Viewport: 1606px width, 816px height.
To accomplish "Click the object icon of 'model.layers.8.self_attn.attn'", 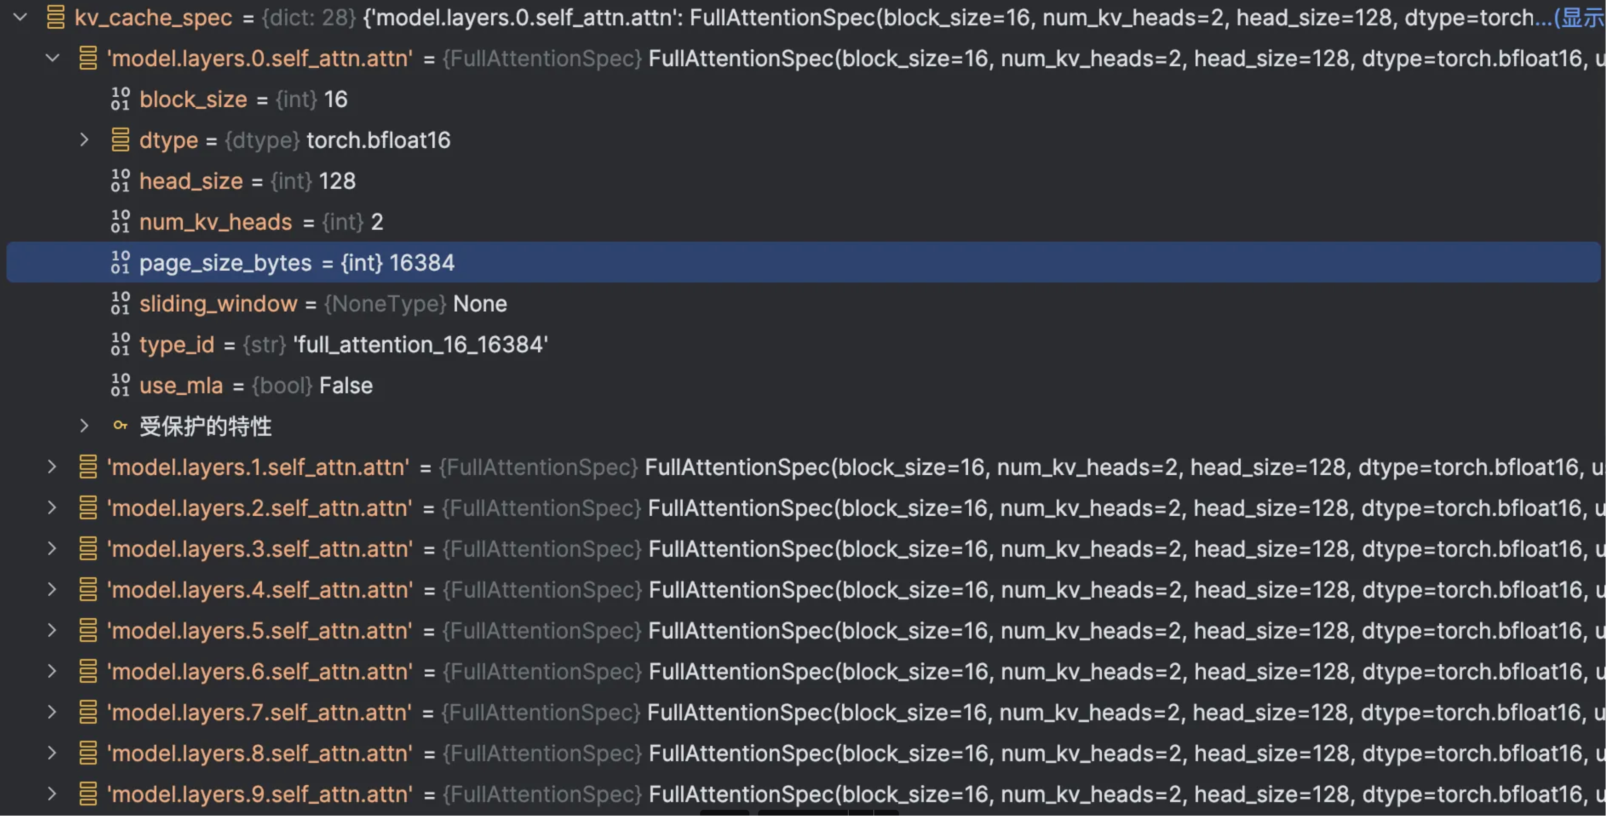I will (88, 753).
